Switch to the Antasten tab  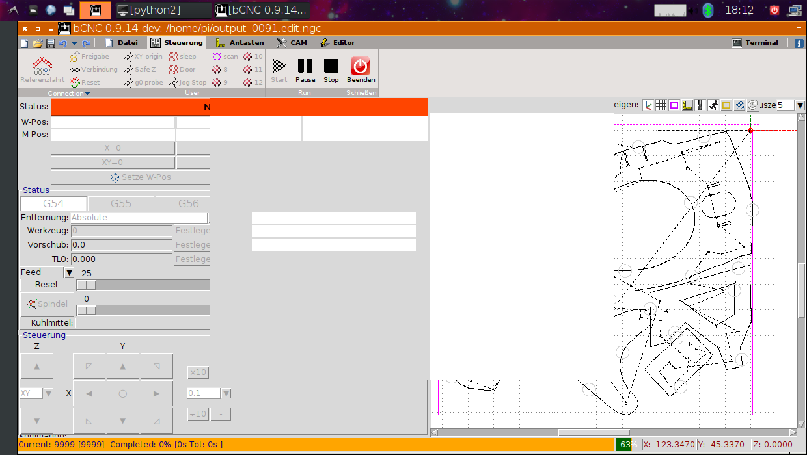(x=239, y=43)
